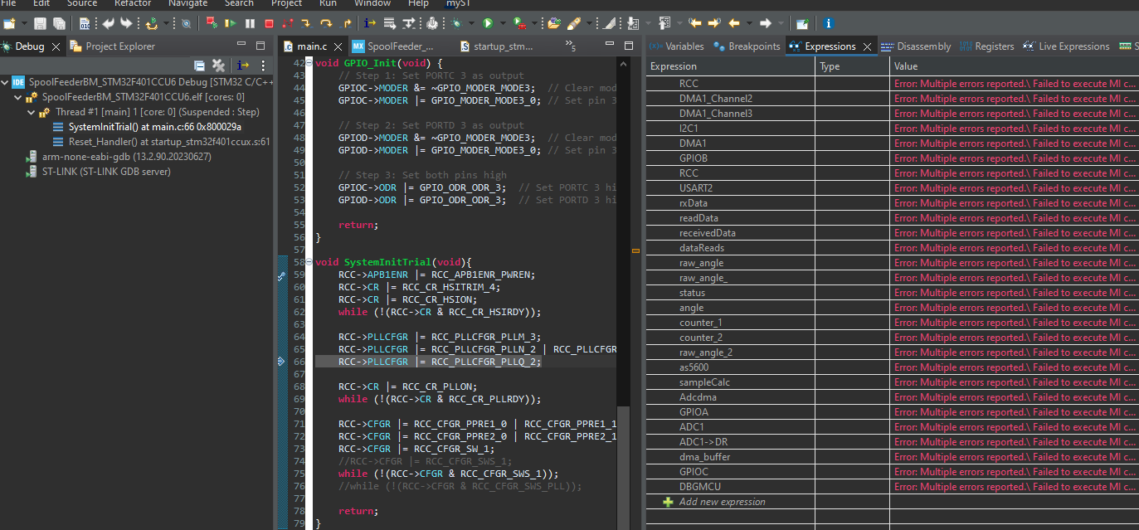Click the Step Return icon
Image resolution: width=1139 pixels, height=530 pixels.
[347, 23]
